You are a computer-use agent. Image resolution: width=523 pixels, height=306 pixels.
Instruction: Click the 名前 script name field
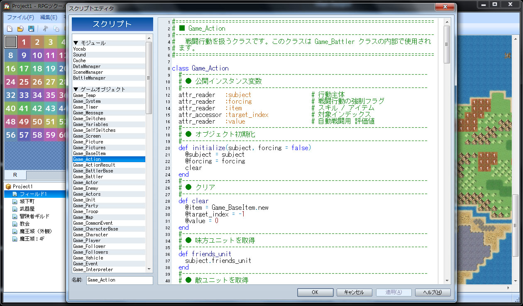(120, 280)
